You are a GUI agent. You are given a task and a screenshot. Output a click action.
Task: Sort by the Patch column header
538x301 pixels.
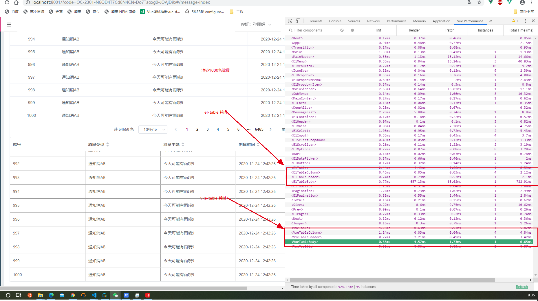[x=450, y=30]
